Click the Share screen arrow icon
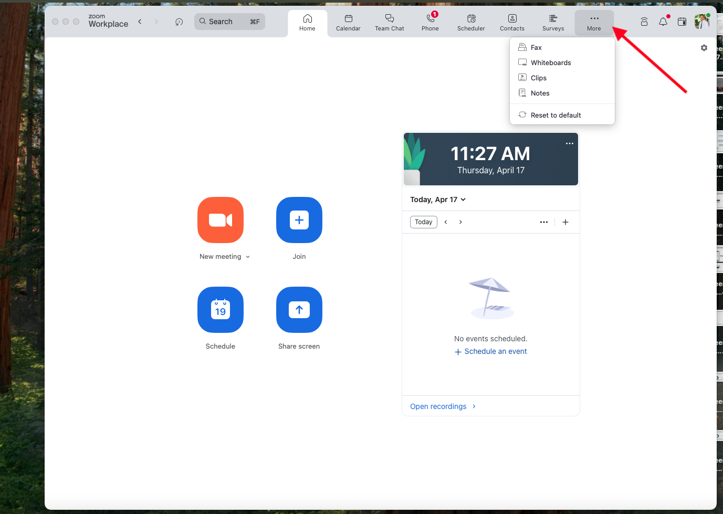The image size is (723, 514). (299, 310)
